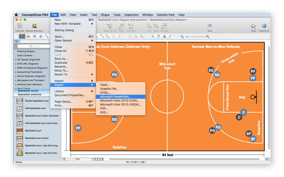The image size is (284, 177).
Task: Pick Basketball court vector illustration shape
Action: click(20, 115)
